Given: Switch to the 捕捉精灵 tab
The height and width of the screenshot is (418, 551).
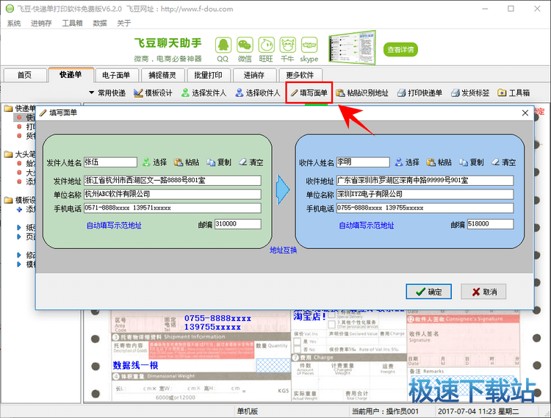Looking at the screenshot, I should [162, 75].
